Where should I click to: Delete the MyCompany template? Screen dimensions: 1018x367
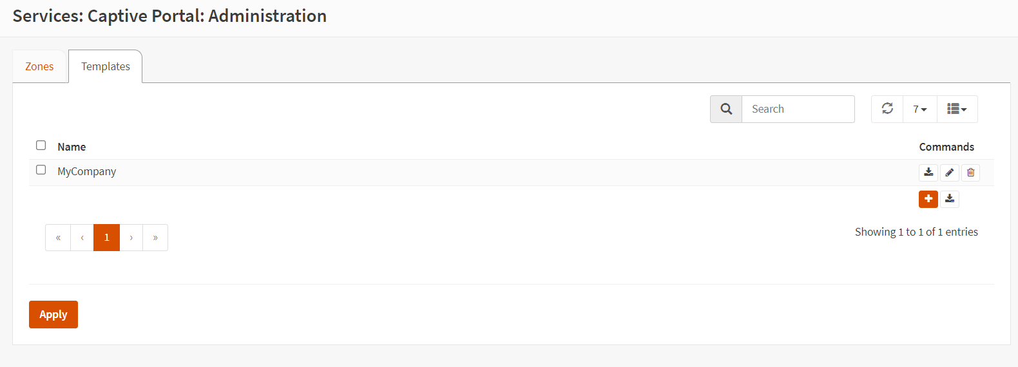tap(971, 173)
